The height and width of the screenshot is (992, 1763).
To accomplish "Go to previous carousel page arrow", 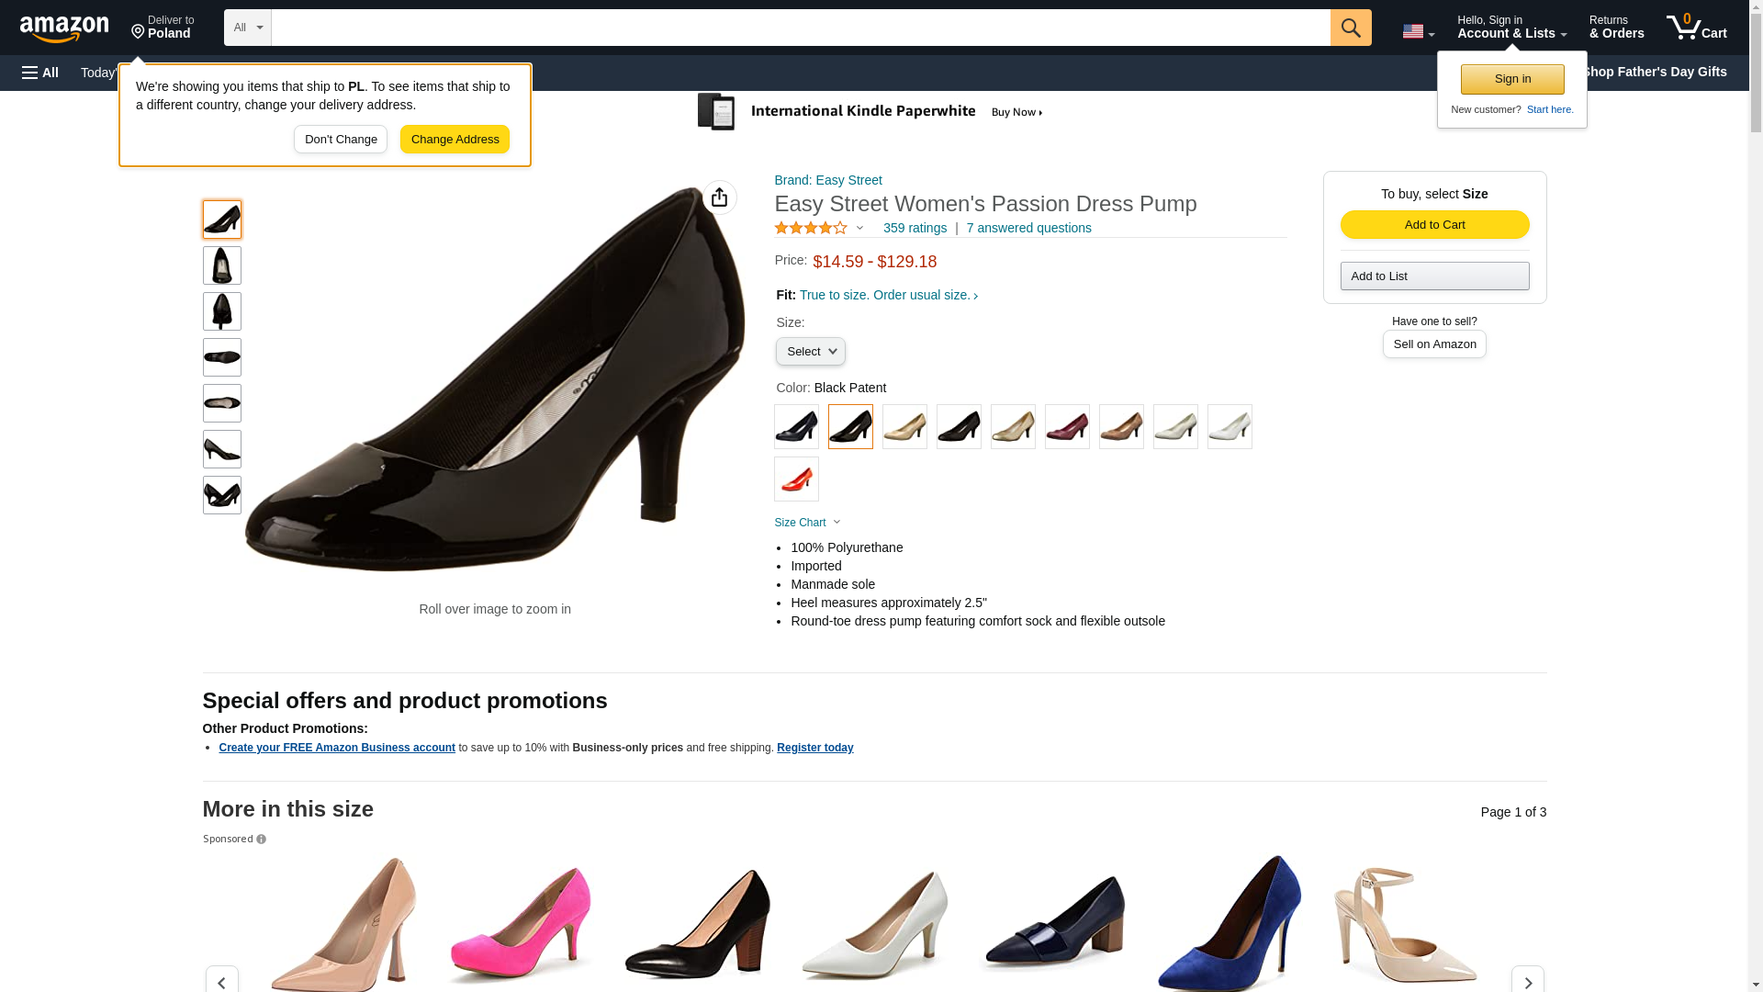I will (221, 980).
